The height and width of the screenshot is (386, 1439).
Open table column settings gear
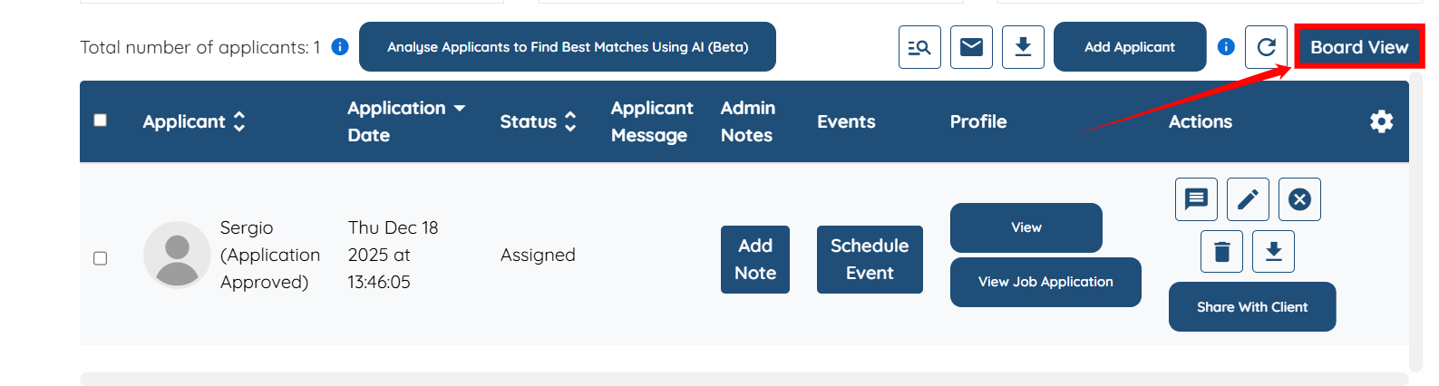[x=1381, y=121]
